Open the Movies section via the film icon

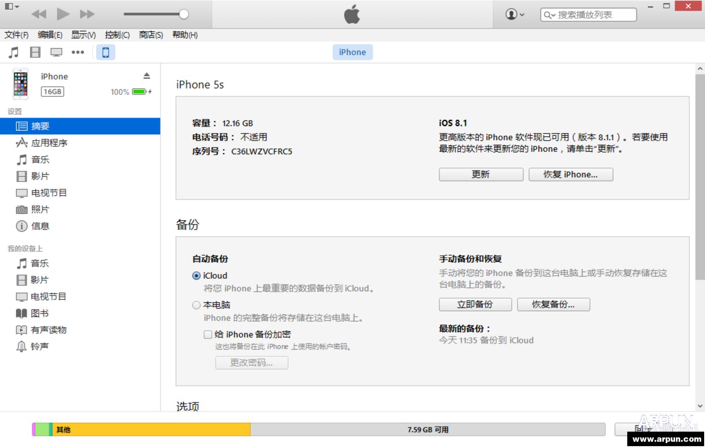point(35,52)
